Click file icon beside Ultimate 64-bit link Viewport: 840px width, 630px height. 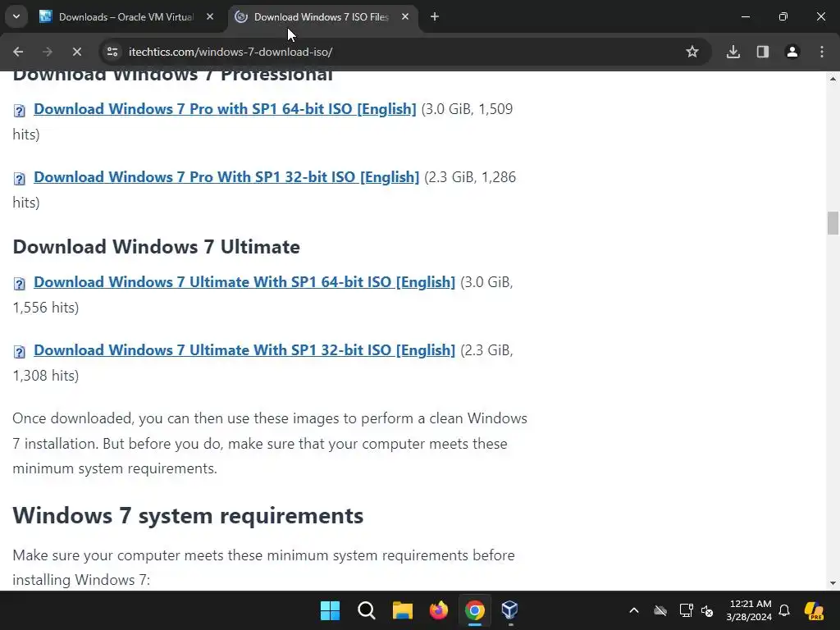20,283
